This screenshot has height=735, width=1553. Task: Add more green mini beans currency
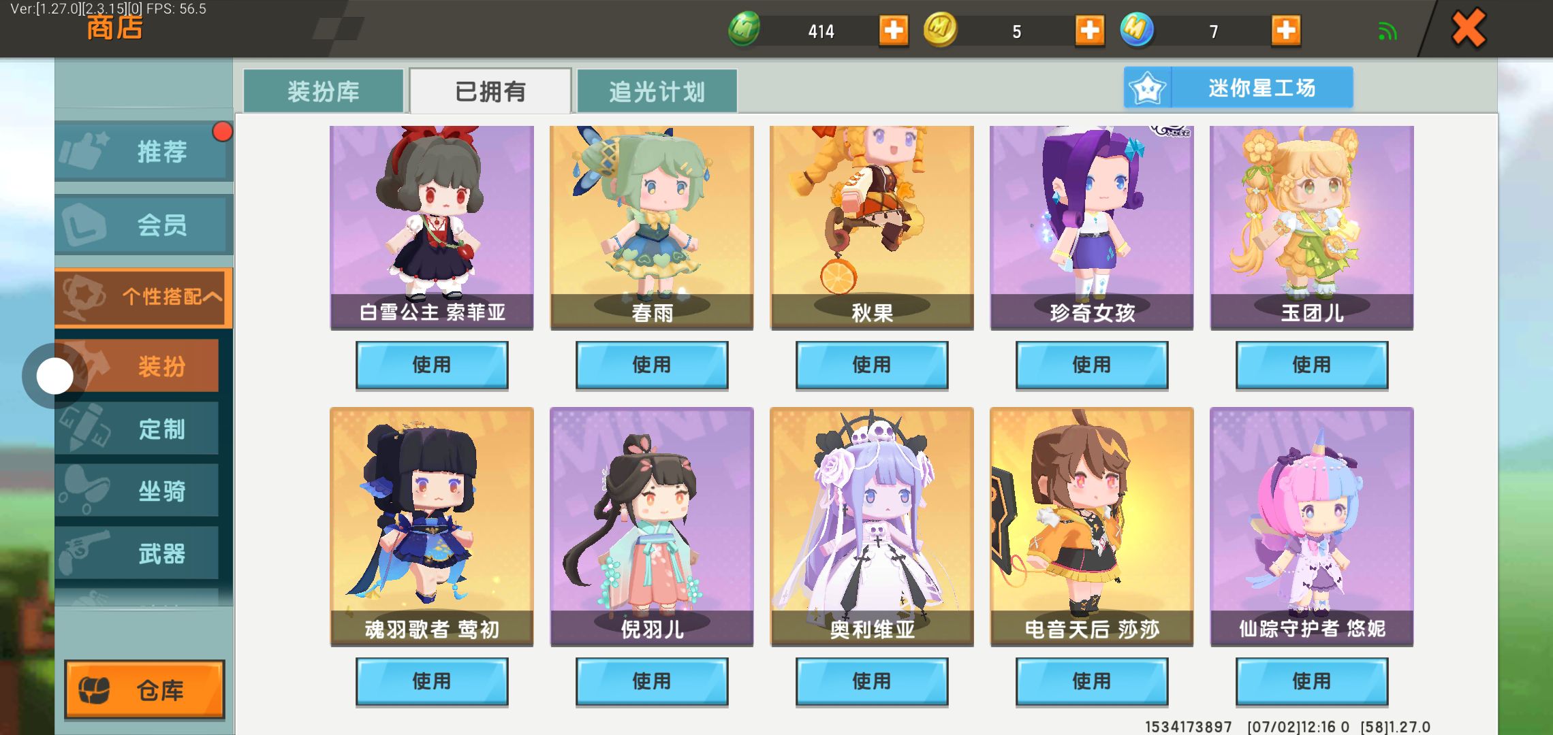click(x=893, y=31)
